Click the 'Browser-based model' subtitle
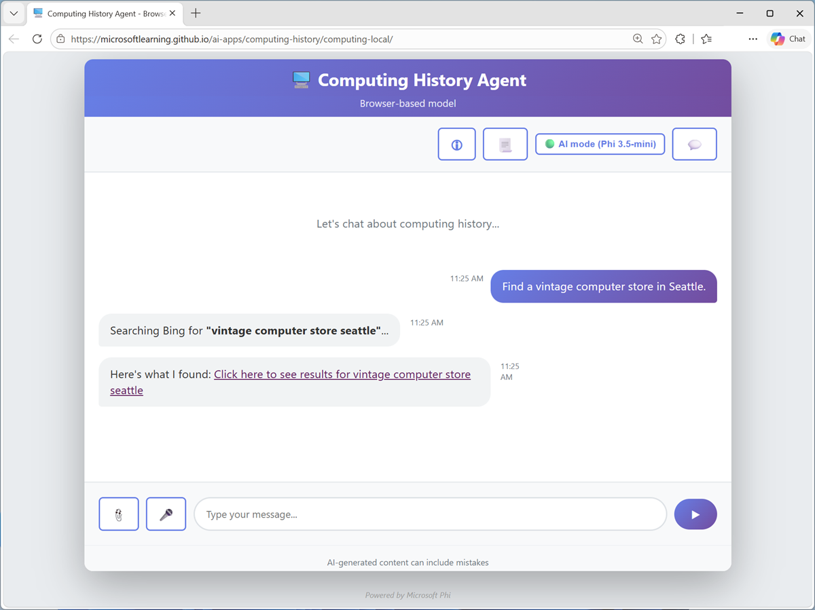815x610 pixels. [407, 104]
